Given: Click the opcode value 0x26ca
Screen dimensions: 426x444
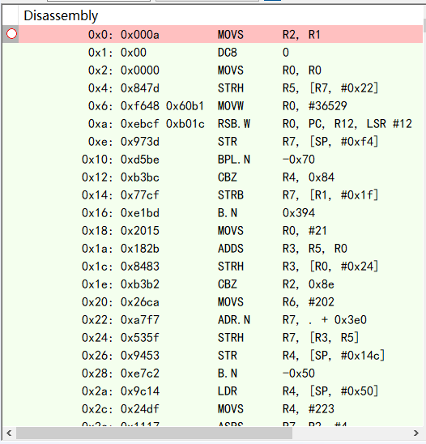Looking at the screenshot, I should [140, 302].
